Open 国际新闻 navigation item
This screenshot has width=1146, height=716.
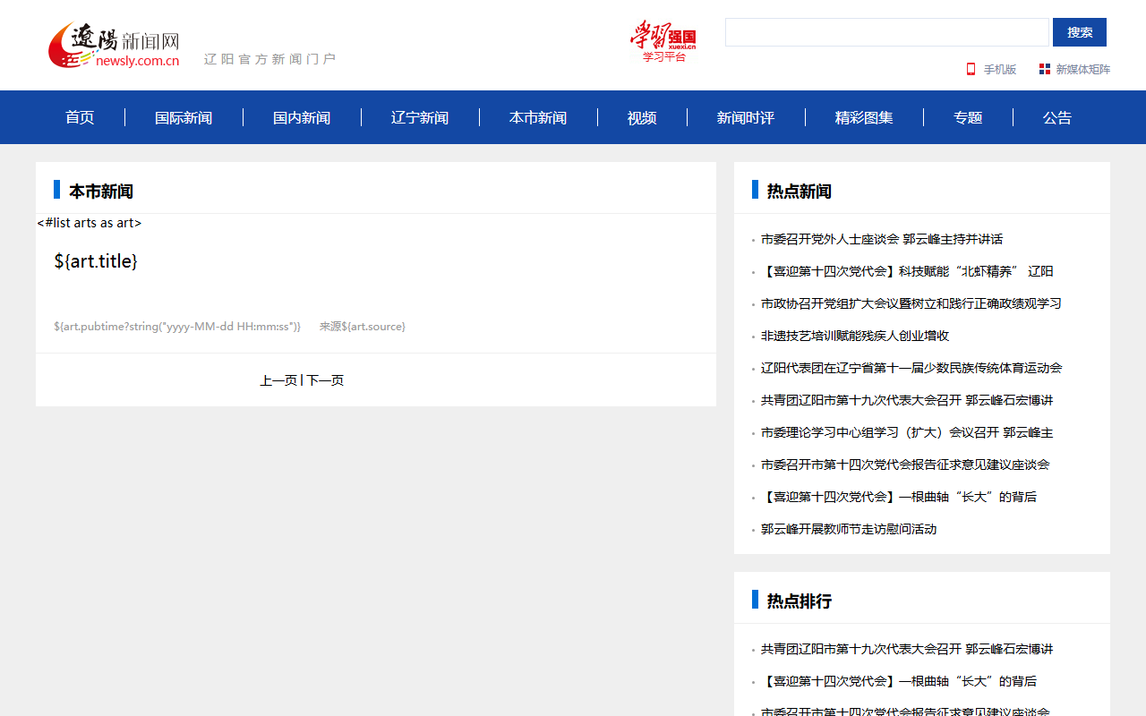click(x=184, y=117)
